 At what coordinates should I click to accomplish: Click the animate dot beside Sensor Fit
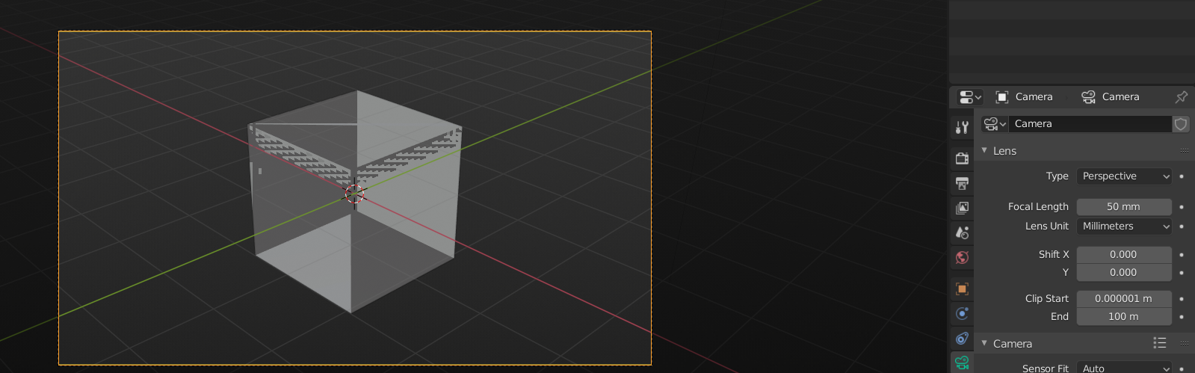click(1182, 369)
